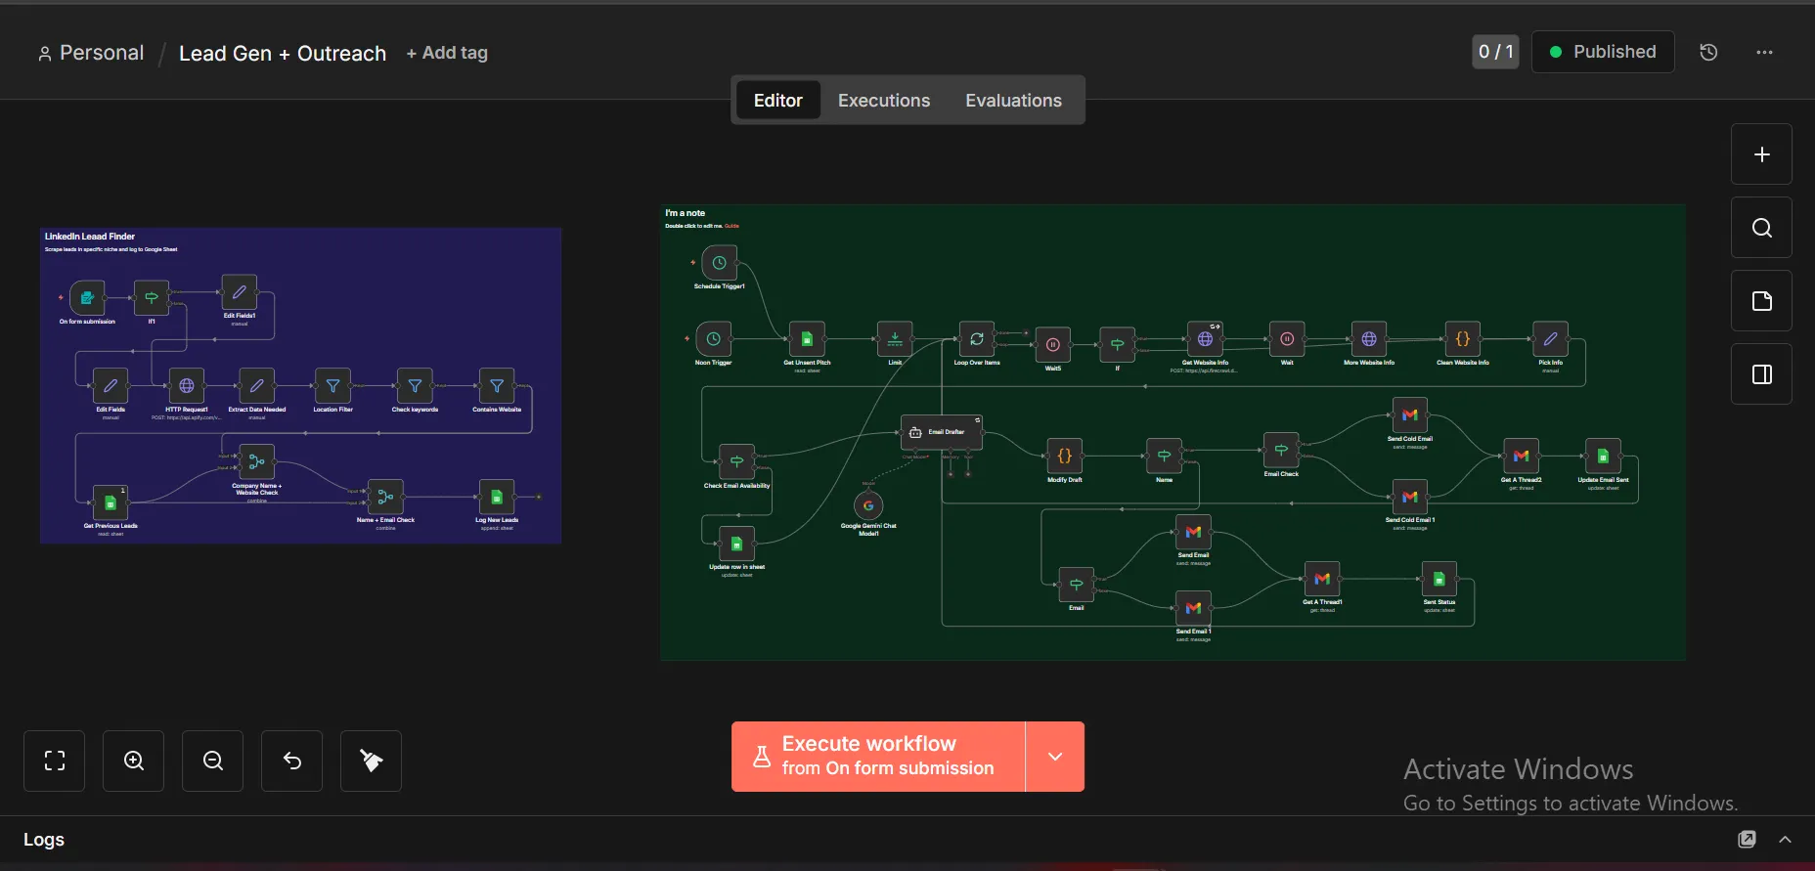Screen dimensions: 1815x871
Task: Toggle the focus panel sidebar icon
Action: [x=1761, y=374]
